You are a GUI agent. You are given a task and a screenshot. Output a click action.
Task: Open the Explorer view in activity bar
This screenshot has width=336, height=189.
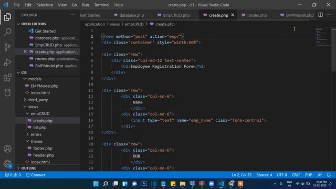[x=7, y=17]
